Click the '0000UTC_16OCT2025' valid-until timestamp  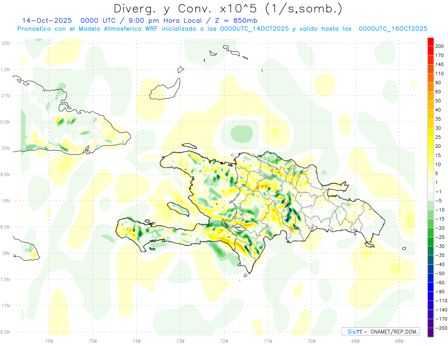(393, 29)
